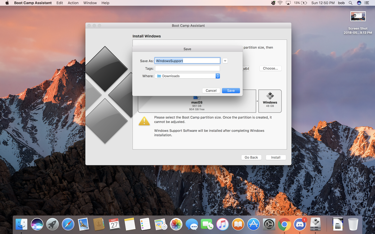Image resolution: width=375 pixels, height=234 pixels.
Task: Open iTunes in the Dock
Action: click(x=222, y=225)
